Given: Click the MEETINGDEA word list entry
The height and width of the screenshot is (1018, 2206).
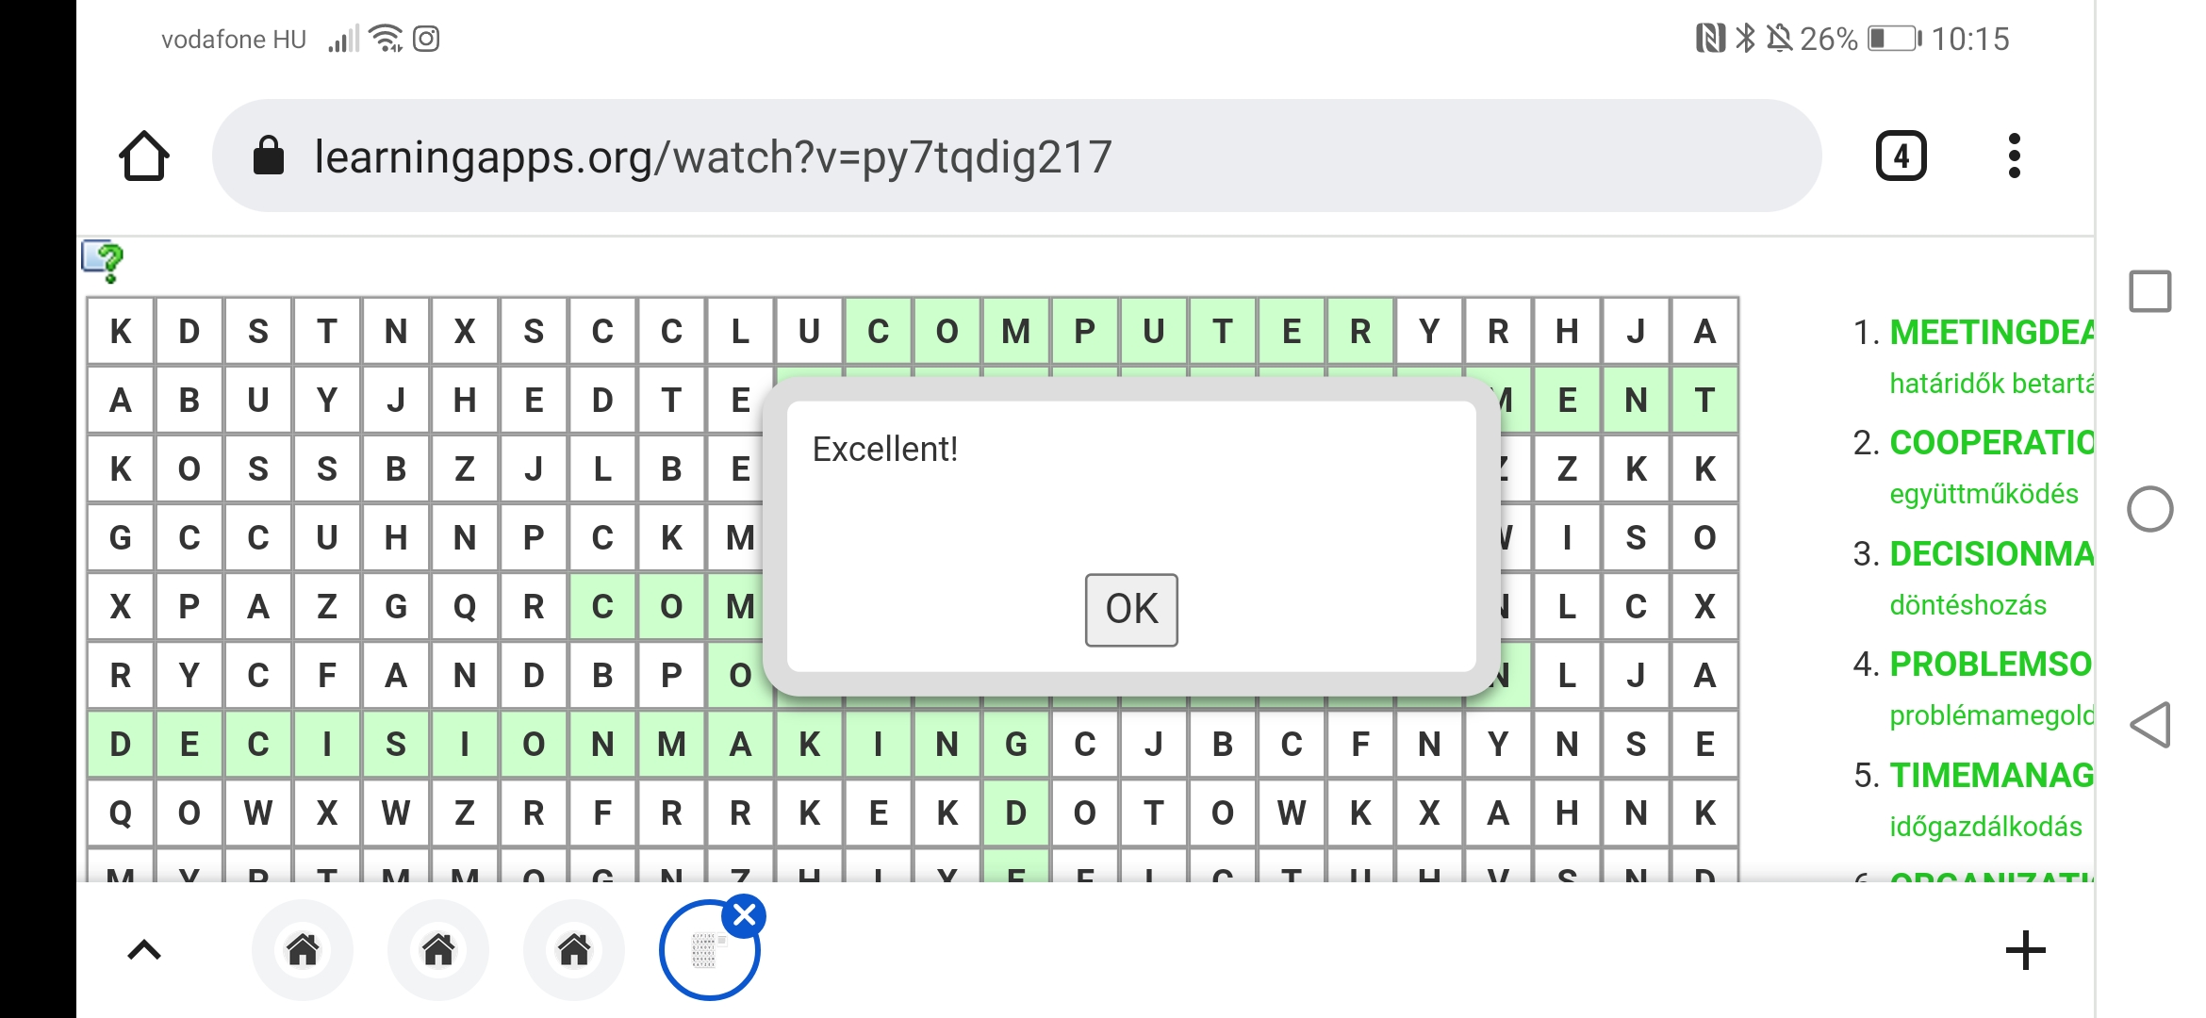Looking at the screenshot, I should [1991, 332].
